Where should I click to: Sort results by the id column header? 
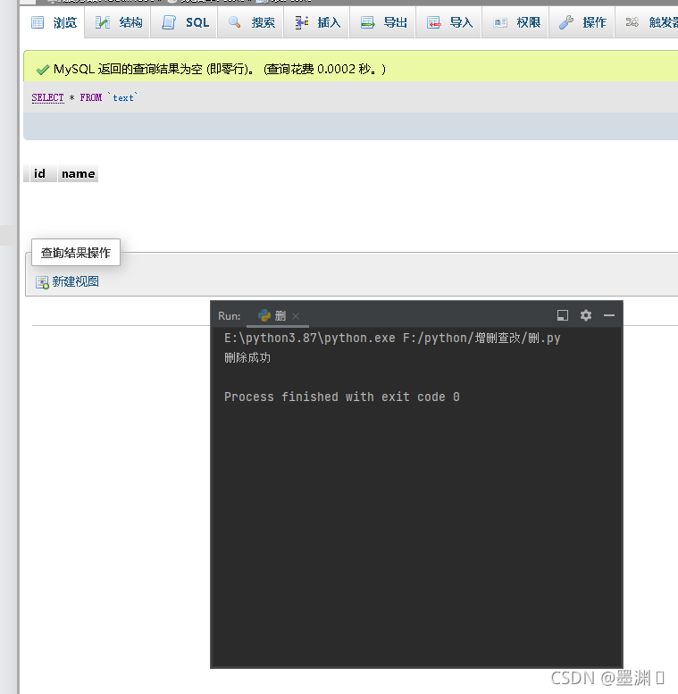[39, 173]
